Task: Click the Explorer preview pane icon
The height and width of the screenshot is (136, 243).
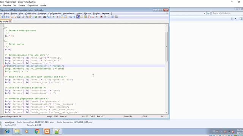Action: coord(241,19)
